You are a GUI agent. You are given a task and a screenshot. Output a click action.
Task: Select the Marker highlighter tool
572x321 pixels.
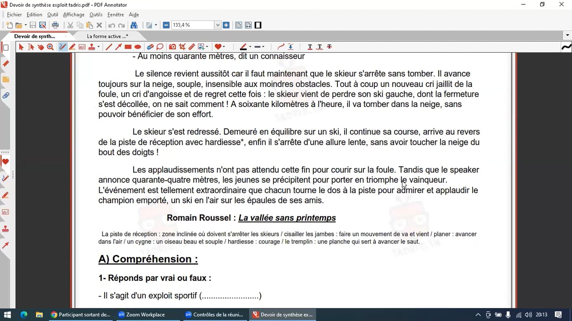click(x=72, y=47)
